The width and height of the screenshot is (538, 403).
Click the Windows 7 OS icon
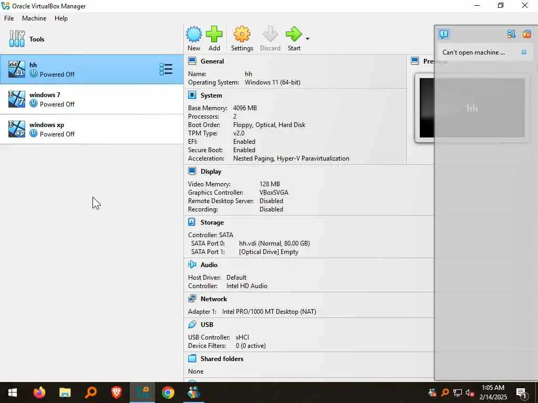[17, 99]
